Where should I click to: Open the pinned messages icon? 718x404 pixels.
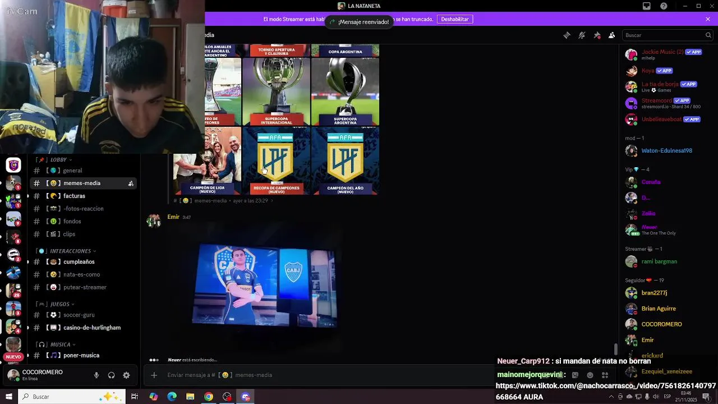click(597, 35)
